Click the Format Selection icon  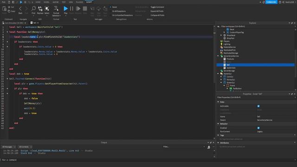56,8
